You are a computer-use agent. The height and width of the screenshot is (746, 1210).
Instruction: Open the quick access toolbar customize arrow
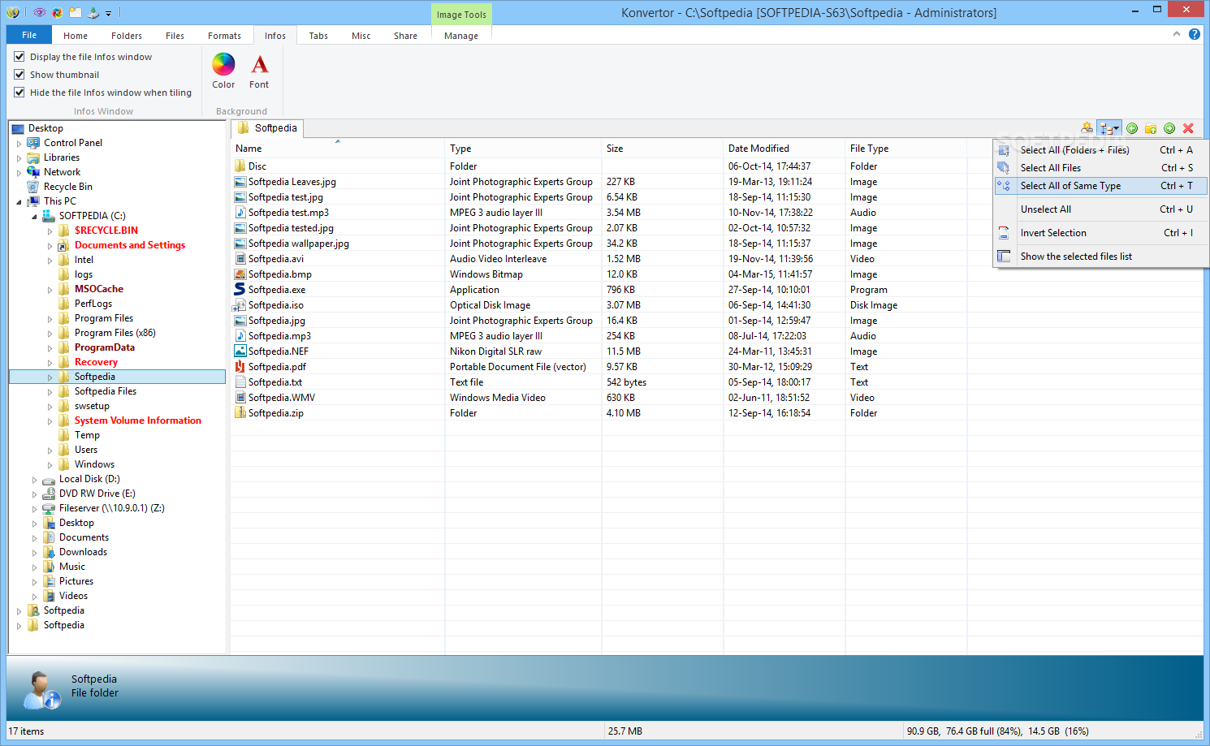108,13
